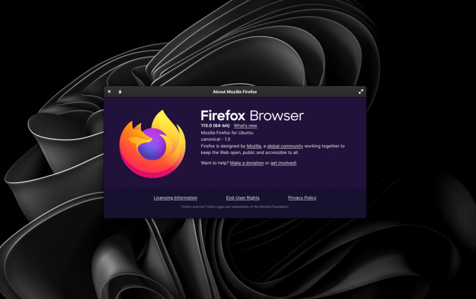Click Make a donation link
476x299 pixels.
247,163
